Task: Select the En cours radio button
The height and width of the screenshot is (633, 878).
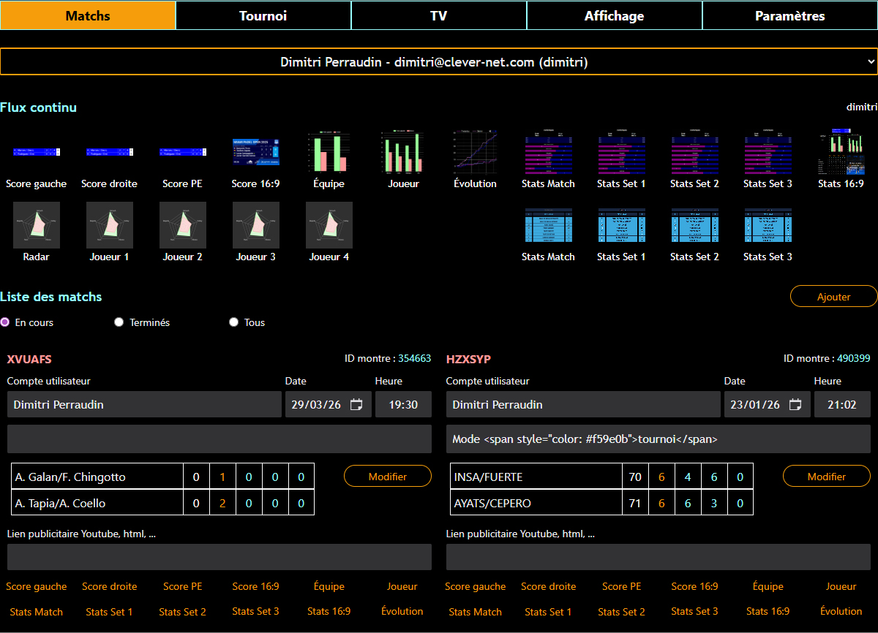Action: point(5,322)
